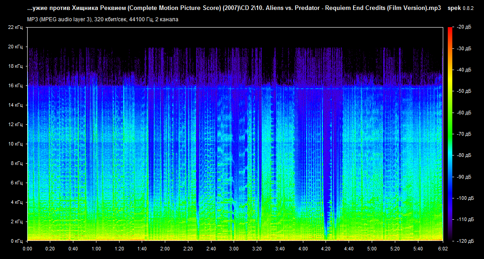Select the 0:00 time marker
The image size is (484, 259).
point(27,249)
